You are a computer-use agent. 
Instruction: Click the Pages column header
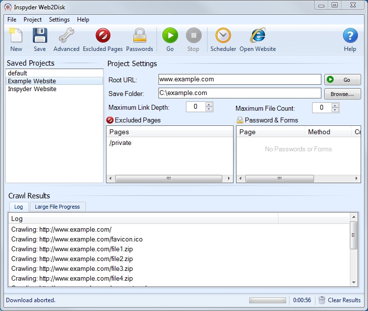tap(169, 132)
